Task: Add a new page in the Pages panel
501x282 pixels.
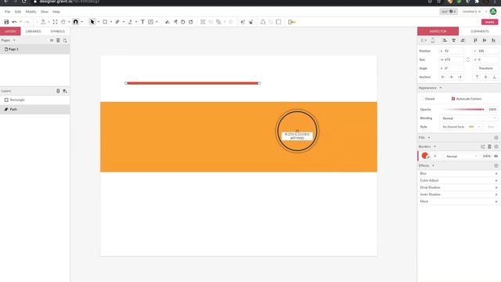Action: [65, 41]
